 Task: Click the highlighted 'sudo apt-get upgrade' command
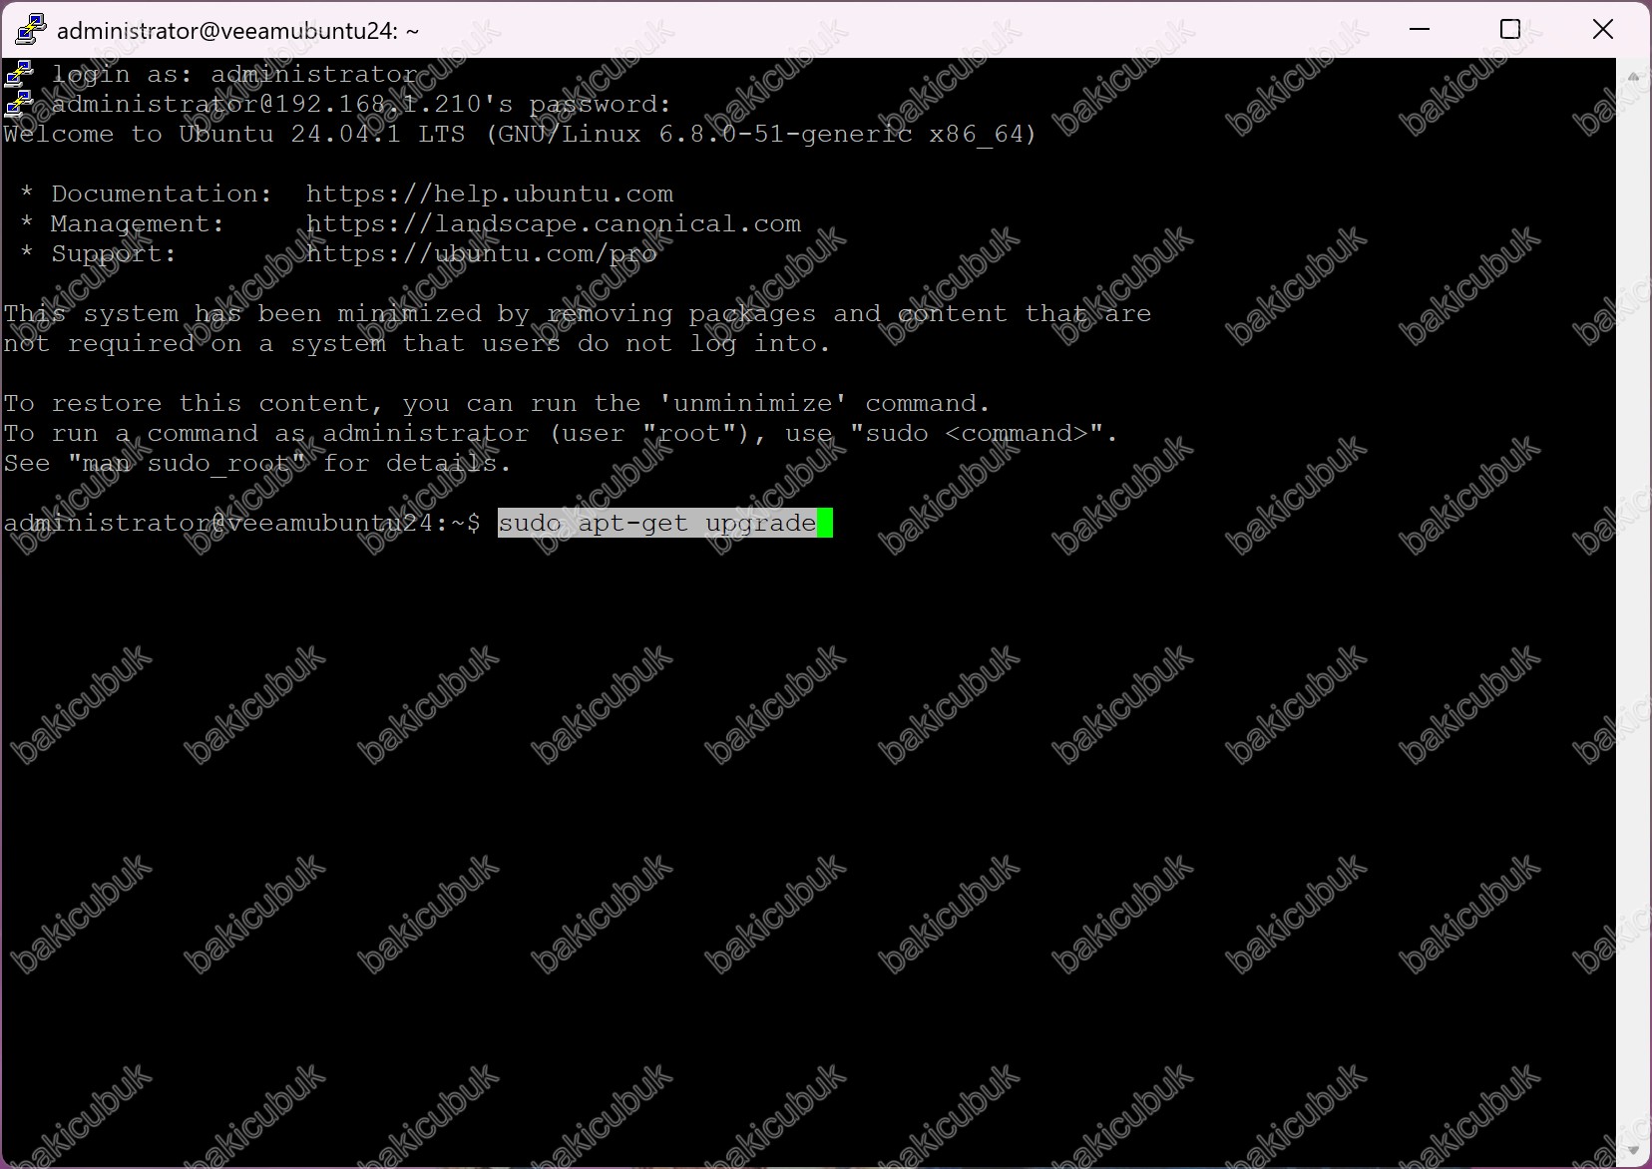point(657,523)
